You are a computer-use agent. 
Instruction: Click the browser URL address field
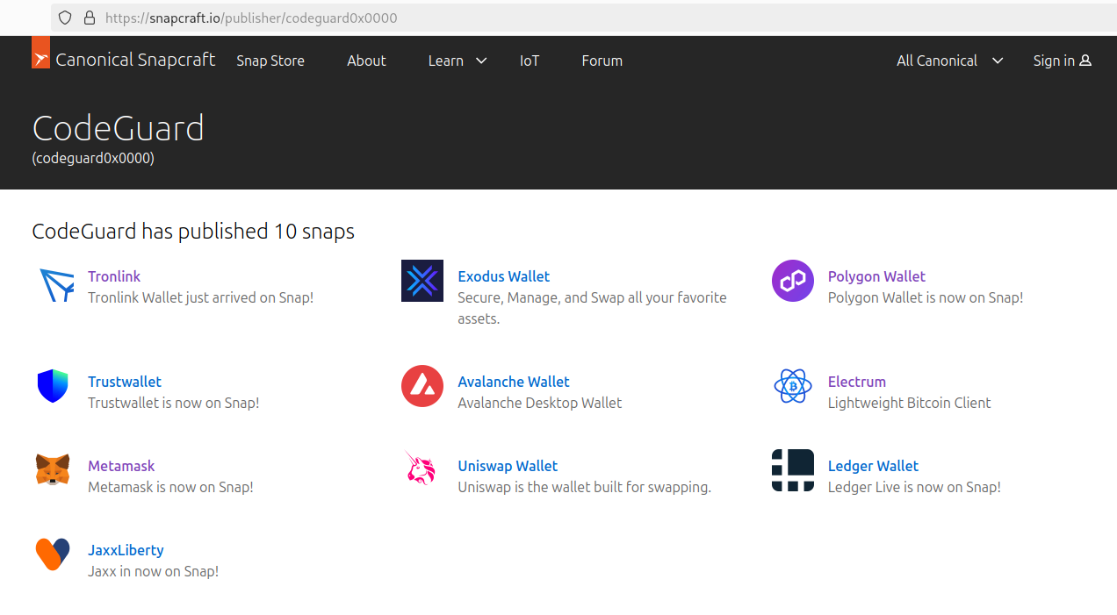(x=527, y=18)
